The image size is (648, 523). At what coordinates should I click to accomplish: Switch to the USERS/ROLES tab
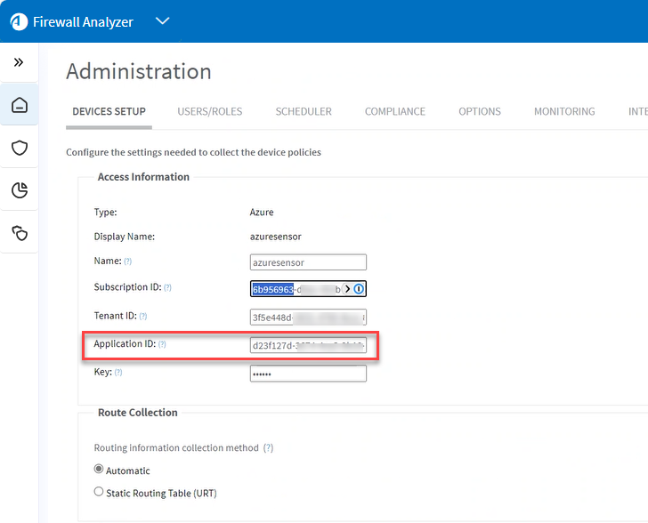(209, 112)
